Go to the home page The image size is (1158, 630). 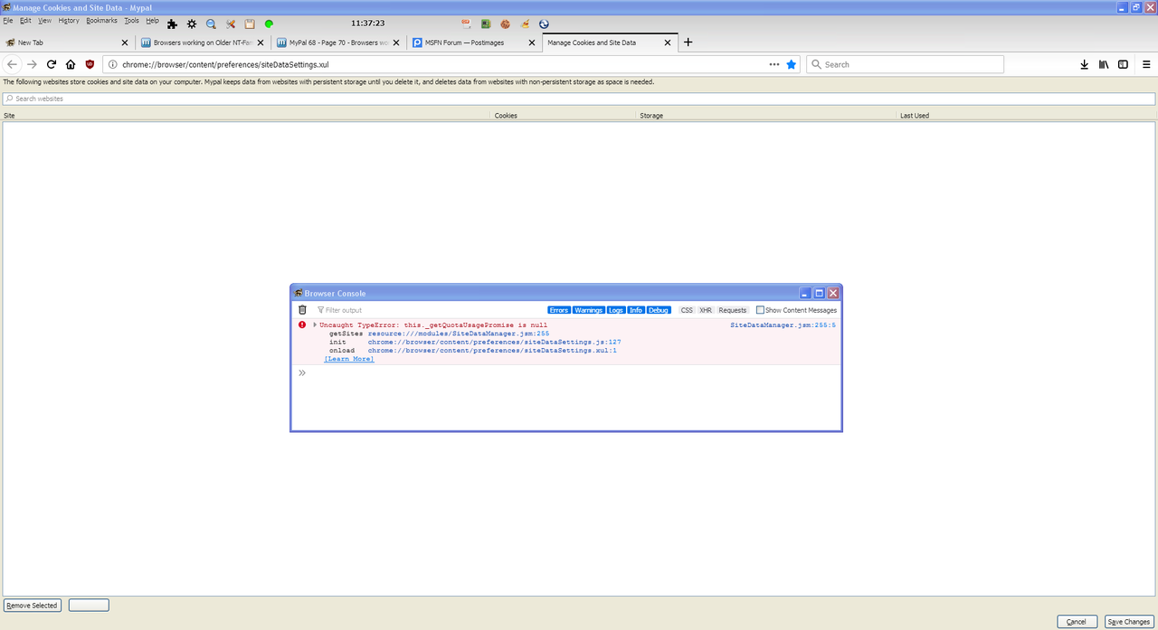[71, 64]
